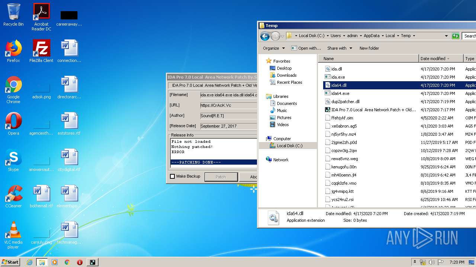Click the Patch button
476x267 pixels.
pos(221,177)
